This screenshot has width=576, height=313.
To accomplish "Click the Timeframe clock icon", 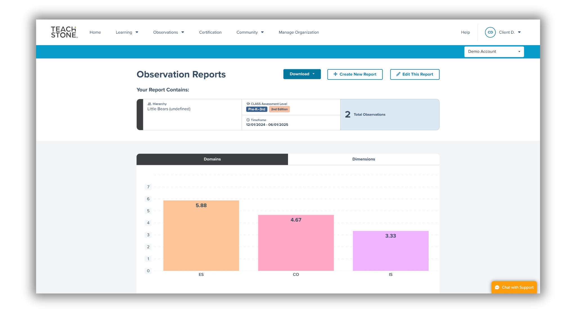I will click(x=248, y=120).
